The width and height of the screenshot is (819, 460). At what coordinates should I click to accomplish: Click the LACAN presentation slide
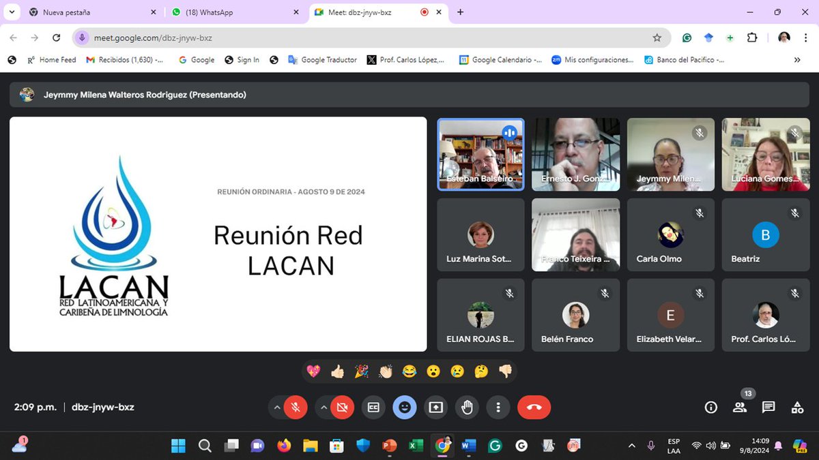(218, 234)
